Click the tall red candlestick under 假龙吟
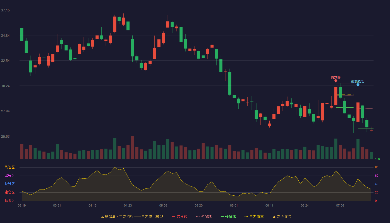Image resolution: width=390 pixels, height=223 pixels. pyautogui.click(x=336, y=96)
